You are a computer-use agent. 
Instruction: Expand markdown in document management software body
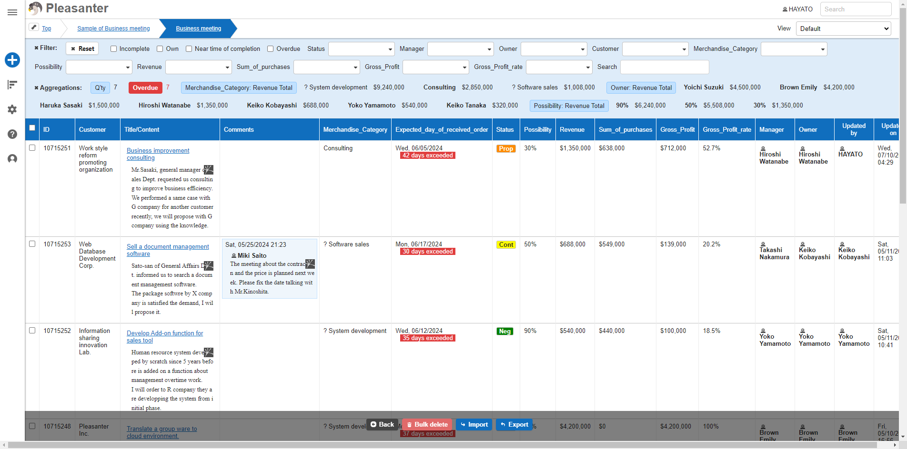click(209, 265)
